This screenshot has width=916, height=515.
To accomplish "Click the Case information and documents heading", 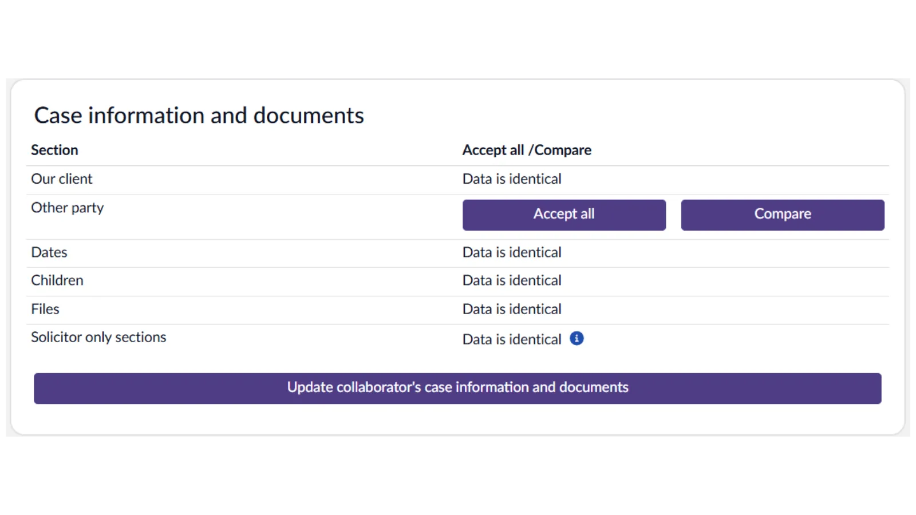I will [199, 116].
